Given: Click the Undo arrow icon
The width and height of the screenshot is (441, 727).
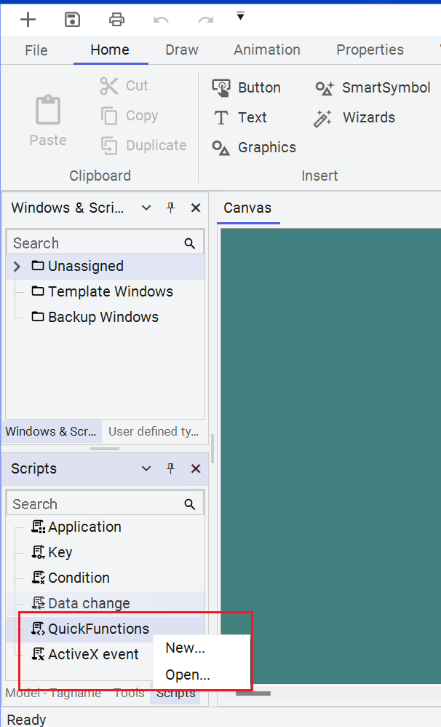Looking at the screenshot, I should (x=161, y=20).
